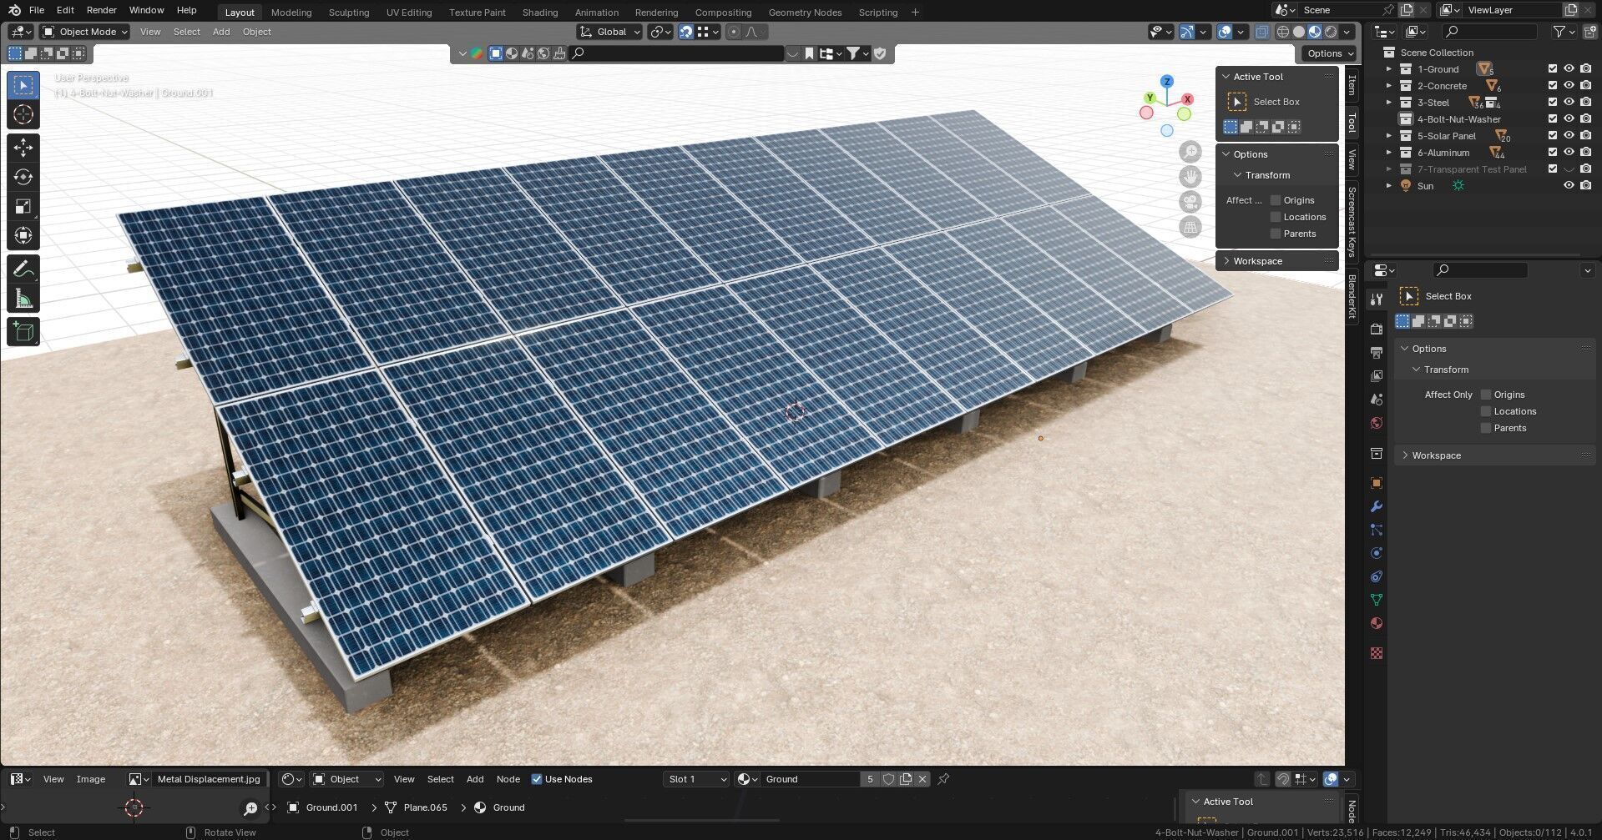Screen dimensions: 1602x840
Task: Open the Object properties tab icon
Action: (1377, 483)
